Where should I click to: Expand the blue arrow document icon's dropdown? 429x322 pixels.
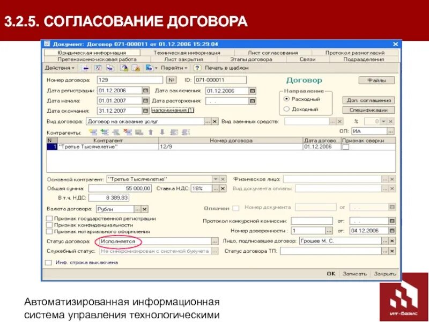coord(156,68)
